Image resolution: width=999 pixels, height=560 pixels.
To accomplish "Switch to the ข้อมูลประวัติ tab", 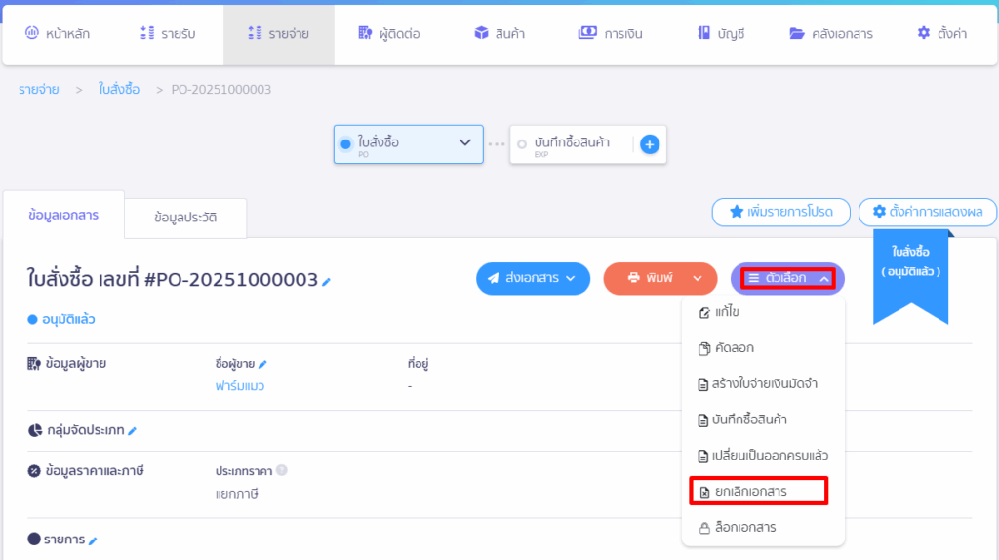I will point(185,218).
